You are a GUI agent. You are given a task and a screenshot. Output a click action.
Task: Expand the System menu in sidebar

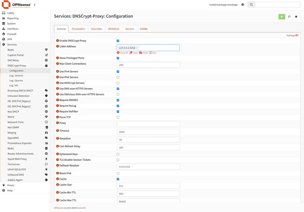click(x=11, y=23)
